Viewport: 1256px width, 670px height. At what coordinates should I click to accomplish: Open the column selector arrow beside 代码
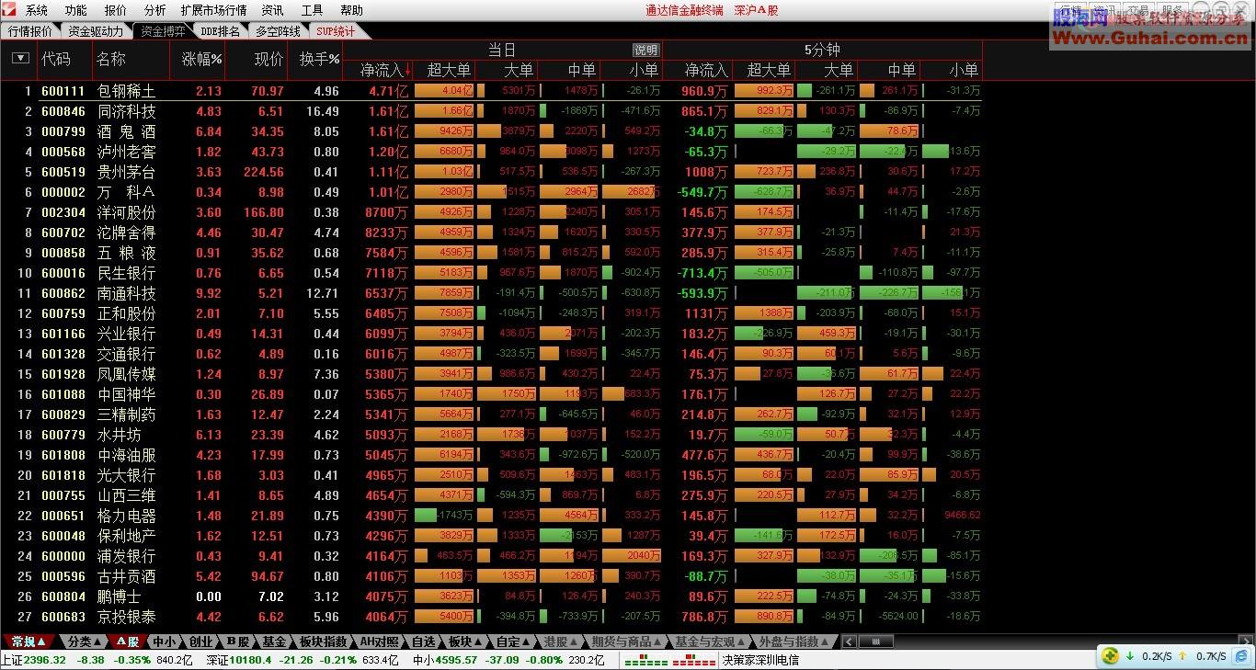(20, 58)
